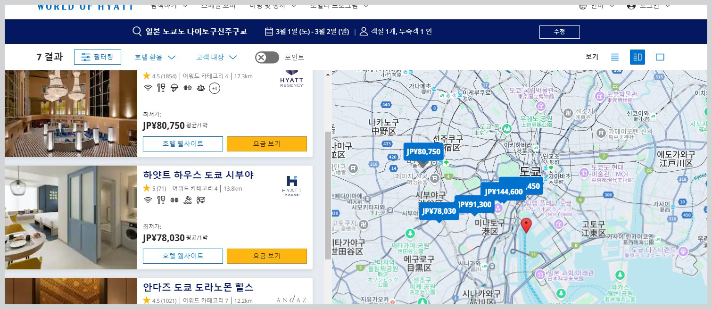
Task: Click the Andaz brand logo
Action: 291,300
